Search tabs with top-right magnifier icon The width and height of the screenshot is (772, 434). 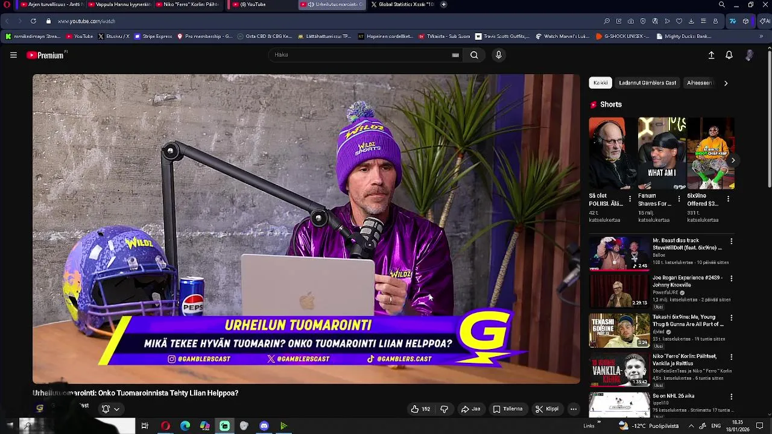(722, 4)
